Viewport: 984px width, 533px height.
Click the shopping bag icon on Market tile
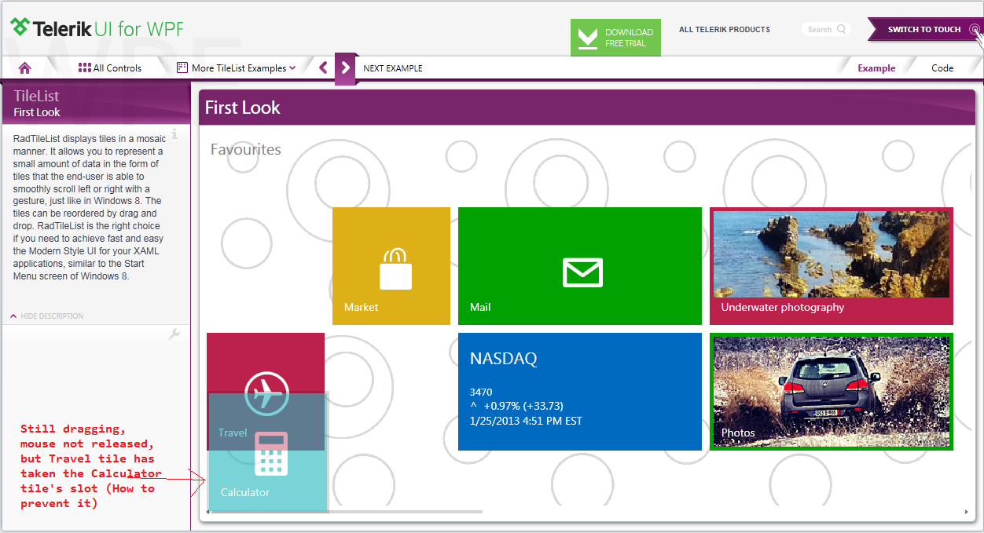click(396, 268)
